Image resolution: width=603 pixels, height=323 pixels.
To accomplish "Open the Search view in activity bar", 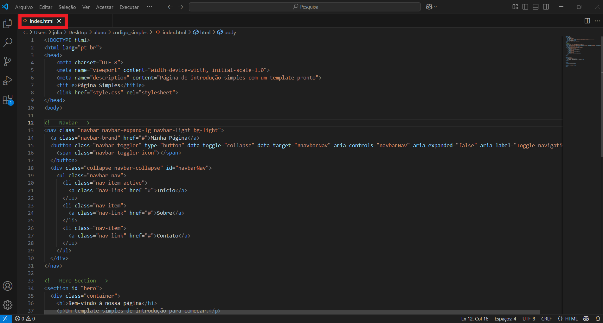I will 8,42.
